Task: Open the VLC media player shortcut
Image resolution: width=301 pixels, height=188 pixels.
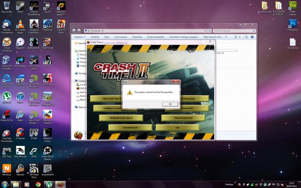Action: pyautogui.click(x=20, y=27)
